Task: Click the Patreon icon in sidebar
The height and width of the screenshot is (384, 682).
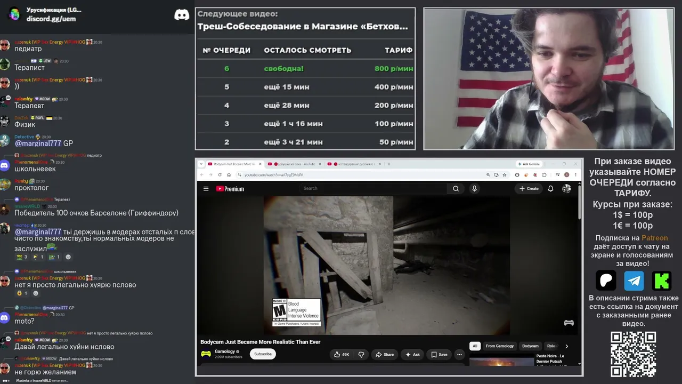Action: tap(606, 281)
